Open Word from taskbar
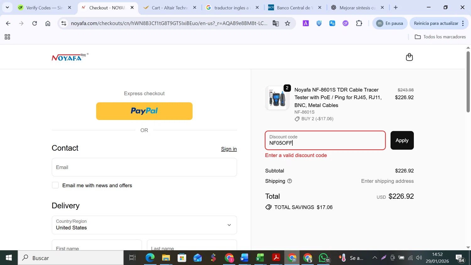 pos(244,258)
